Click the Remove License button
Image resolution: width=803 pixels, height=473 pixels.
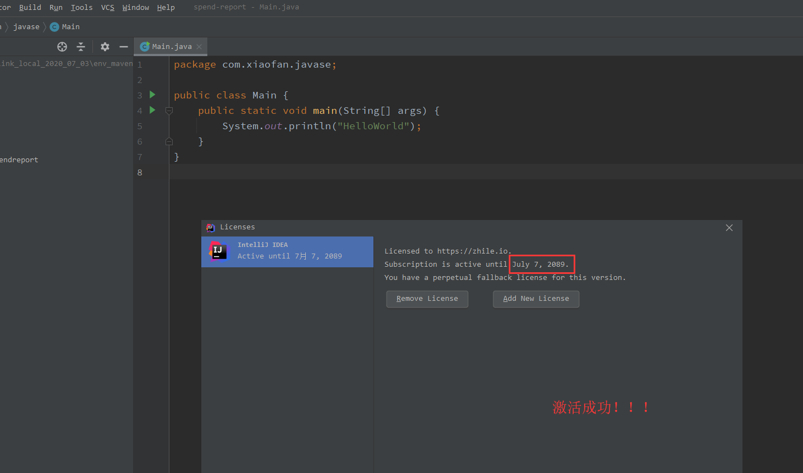pyautogui.click(x=427, y=299)
